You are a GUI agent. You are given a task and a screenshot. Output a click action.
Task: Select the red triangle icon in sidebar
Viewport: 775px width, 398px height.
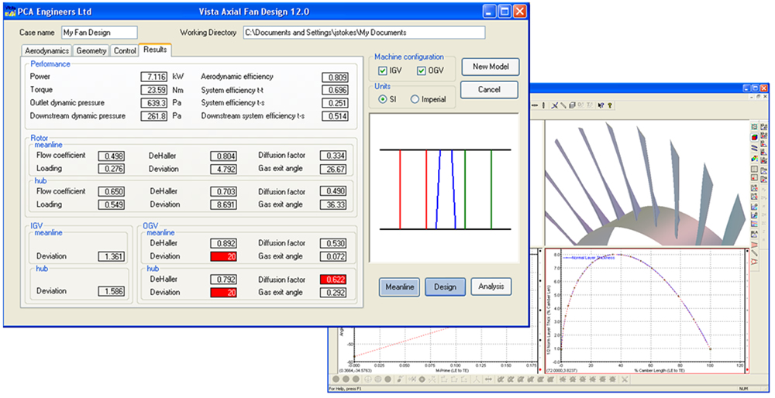(754, 245)
